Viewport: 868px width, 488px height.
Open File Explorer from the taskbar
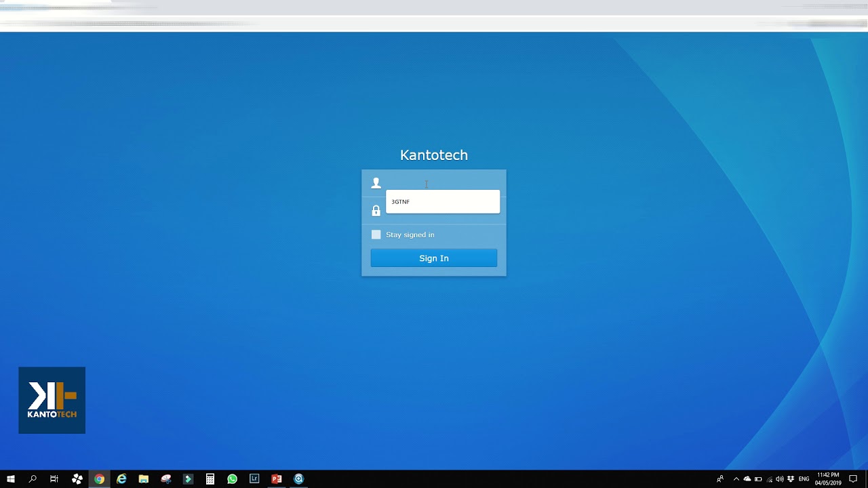click(144, 479)
